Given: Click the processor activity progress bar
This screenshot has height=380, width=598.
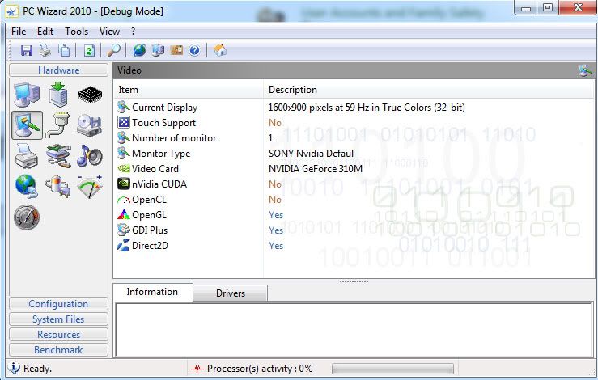Looking at the screenshot, I should (392, 369).
